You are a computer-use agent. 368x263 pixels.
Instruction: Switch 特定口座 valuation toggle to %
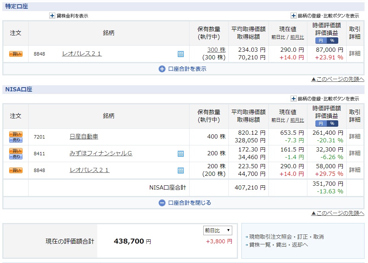coord(332,40)
